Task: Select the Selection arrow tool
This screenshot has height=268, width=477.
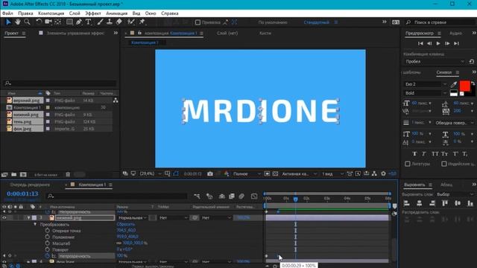Action: (x=8, y=22)
